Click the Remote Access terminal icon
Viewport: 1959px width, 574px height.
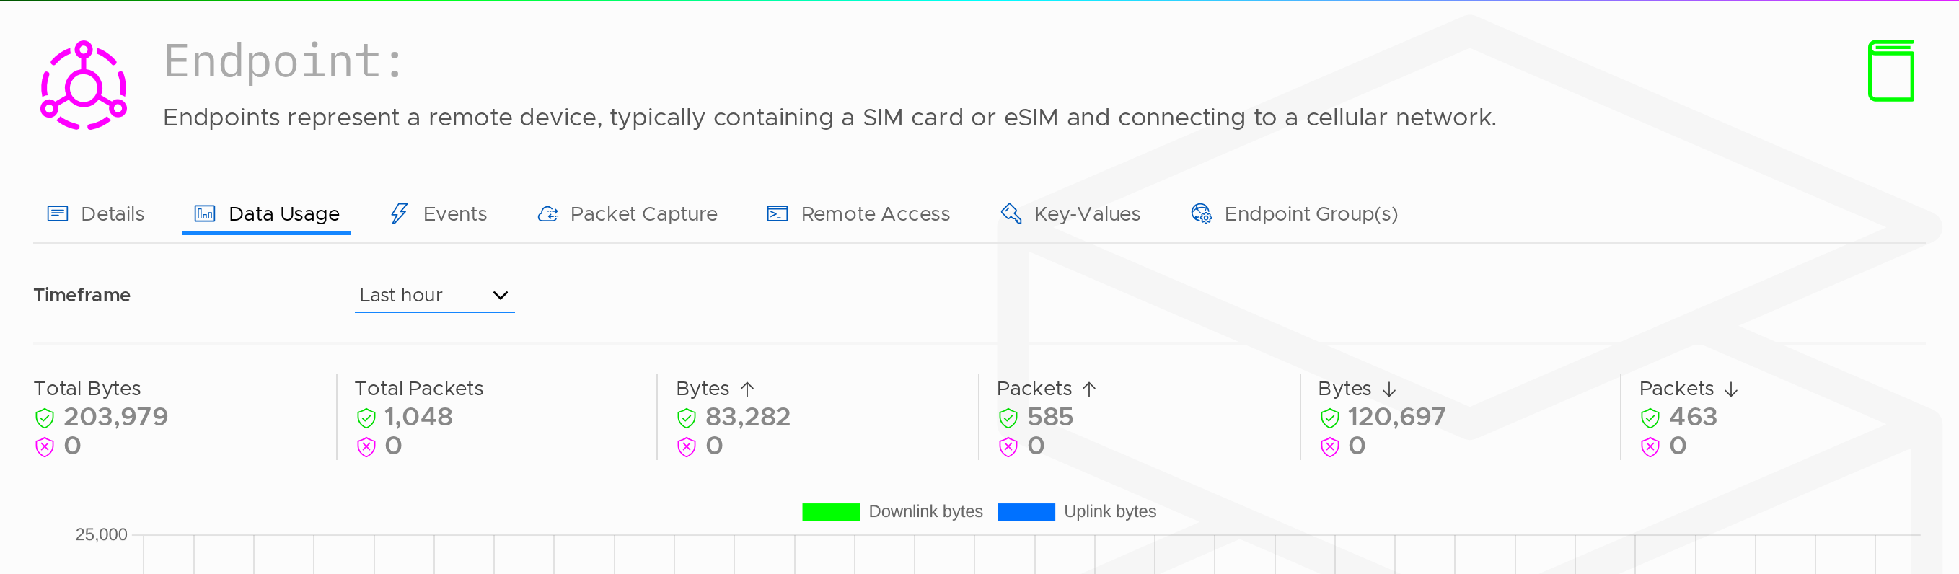(x=778, y=213)
